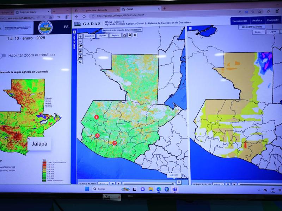Click the left map timeline slider
The height and width of the screenshot is (211, 282).
pyautogui.click(x=148, y=184)
